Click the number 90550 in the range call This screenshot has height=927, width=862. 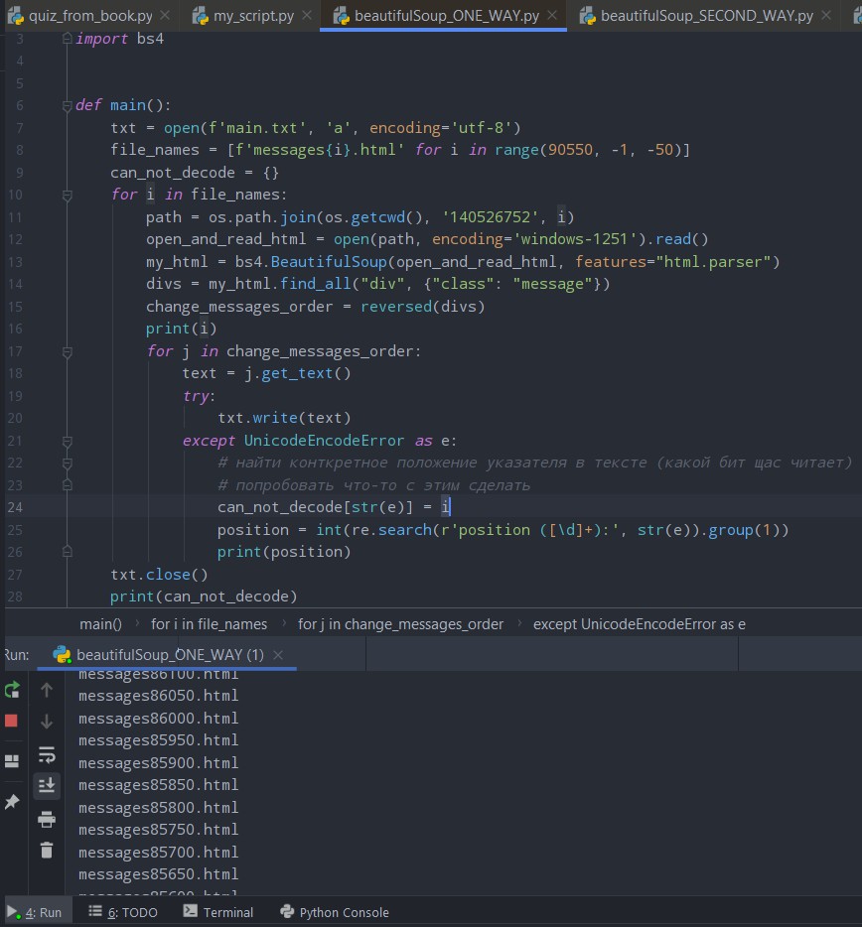coord(570,150)
